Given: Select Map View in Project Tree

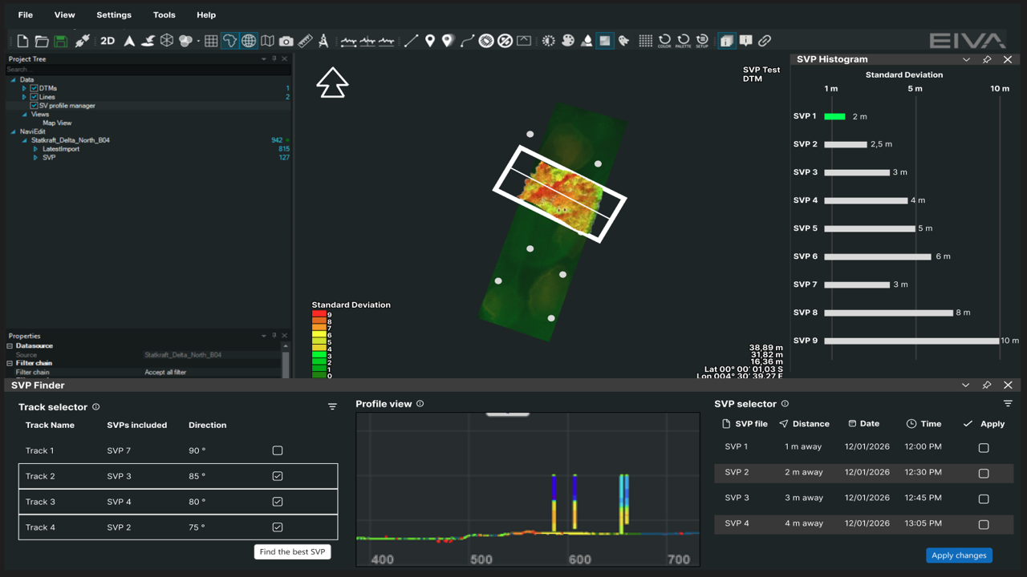Looking at the screenshot, I should (57, 123).
